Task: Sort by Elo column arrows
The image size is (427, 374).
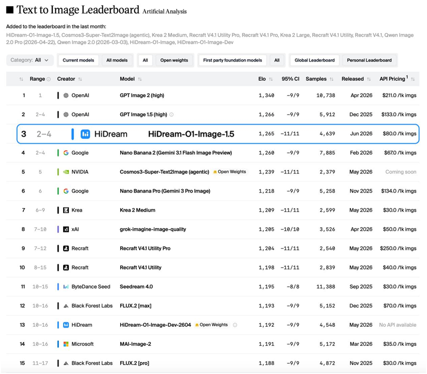Action: [x=271, y=79]
